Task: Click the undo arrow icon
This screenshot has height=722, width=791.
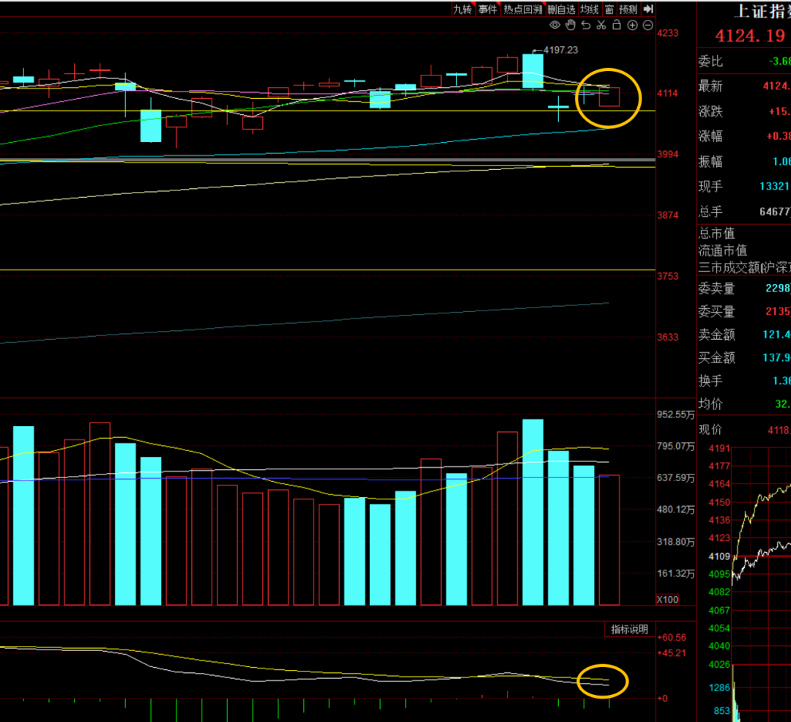Action: [586, 25]
